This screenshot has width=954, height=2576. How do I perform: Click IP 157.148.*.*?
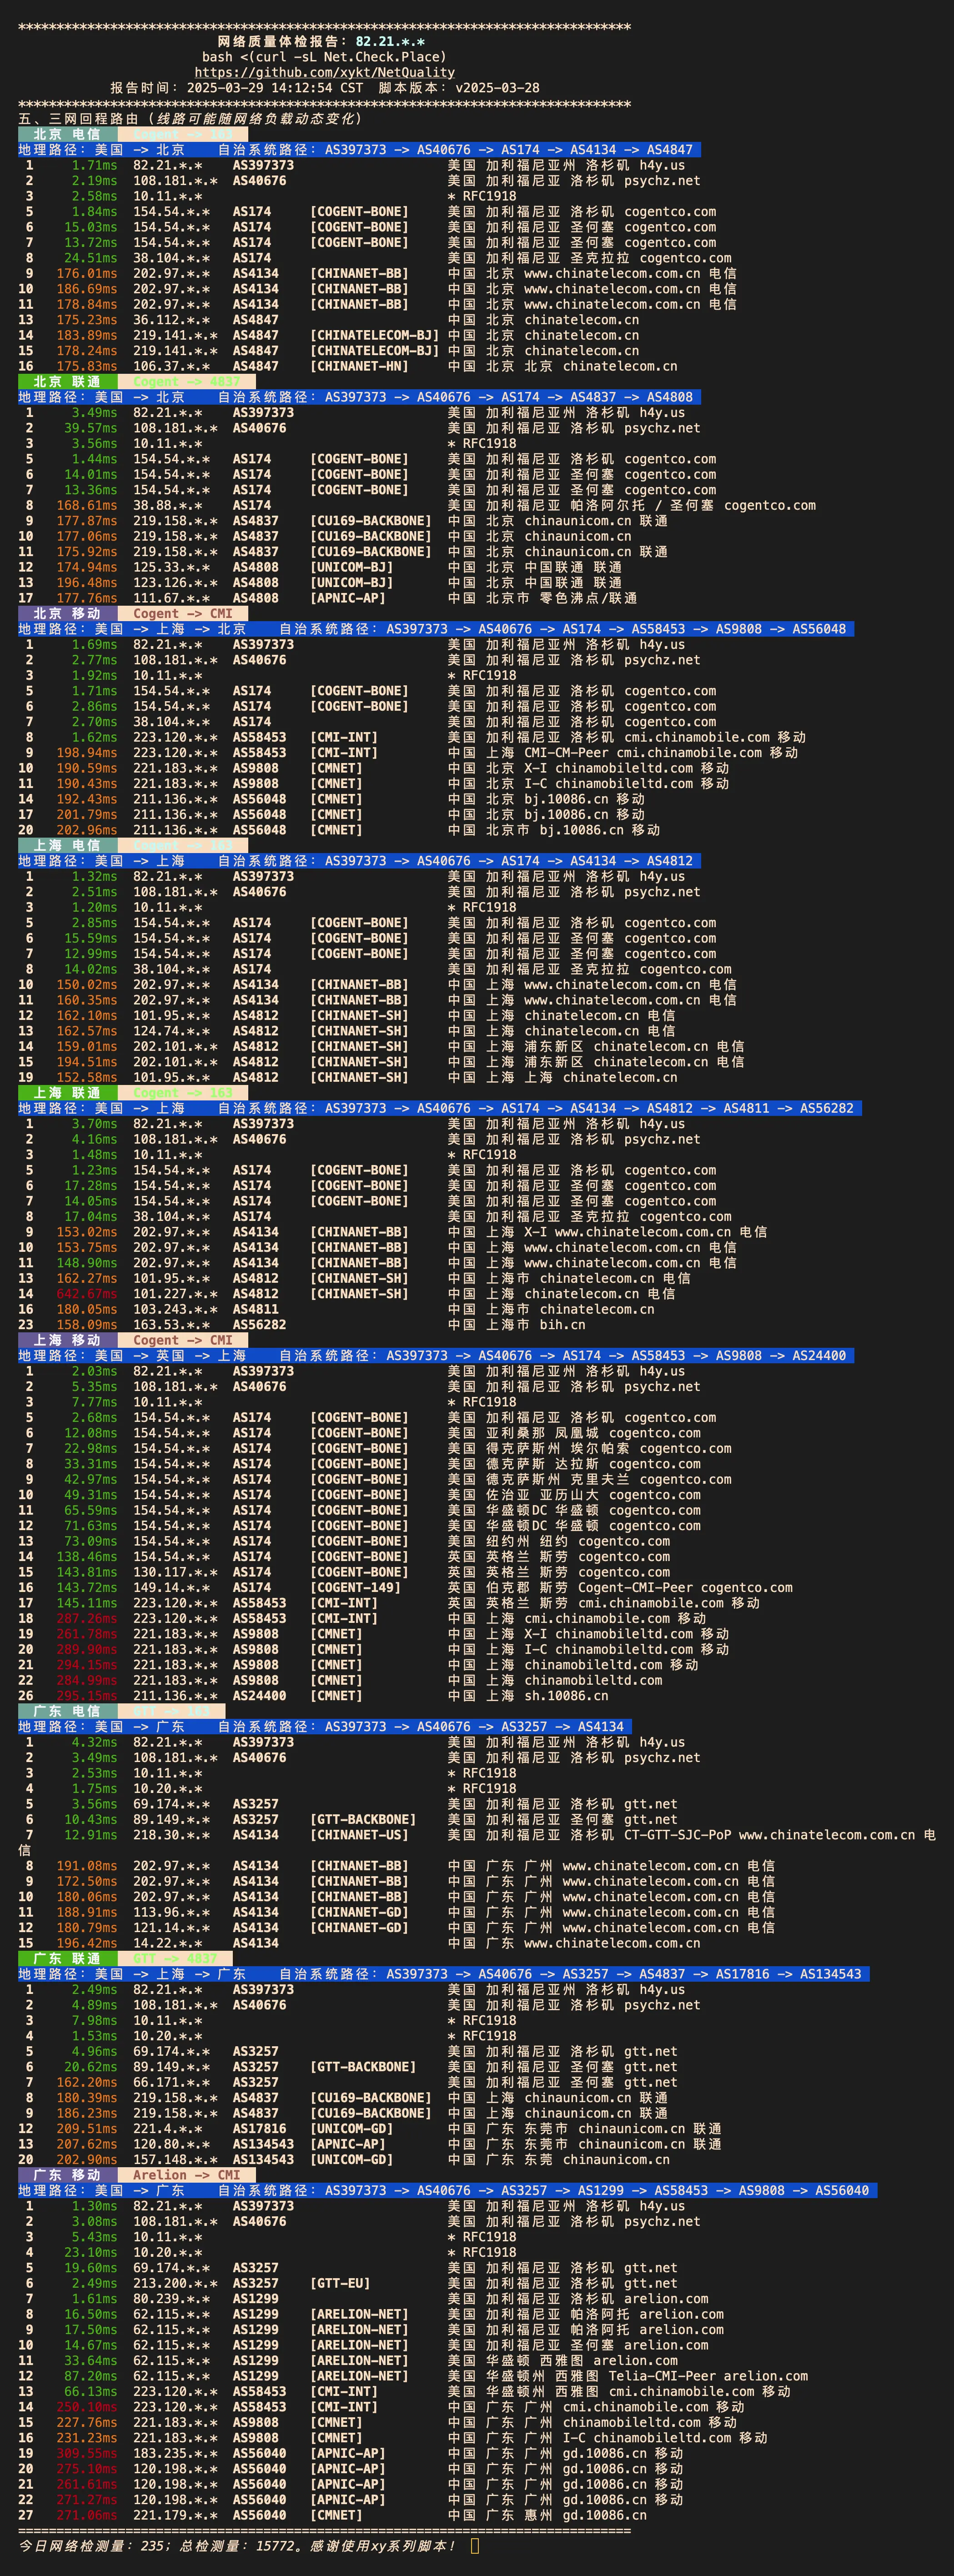175,2159
